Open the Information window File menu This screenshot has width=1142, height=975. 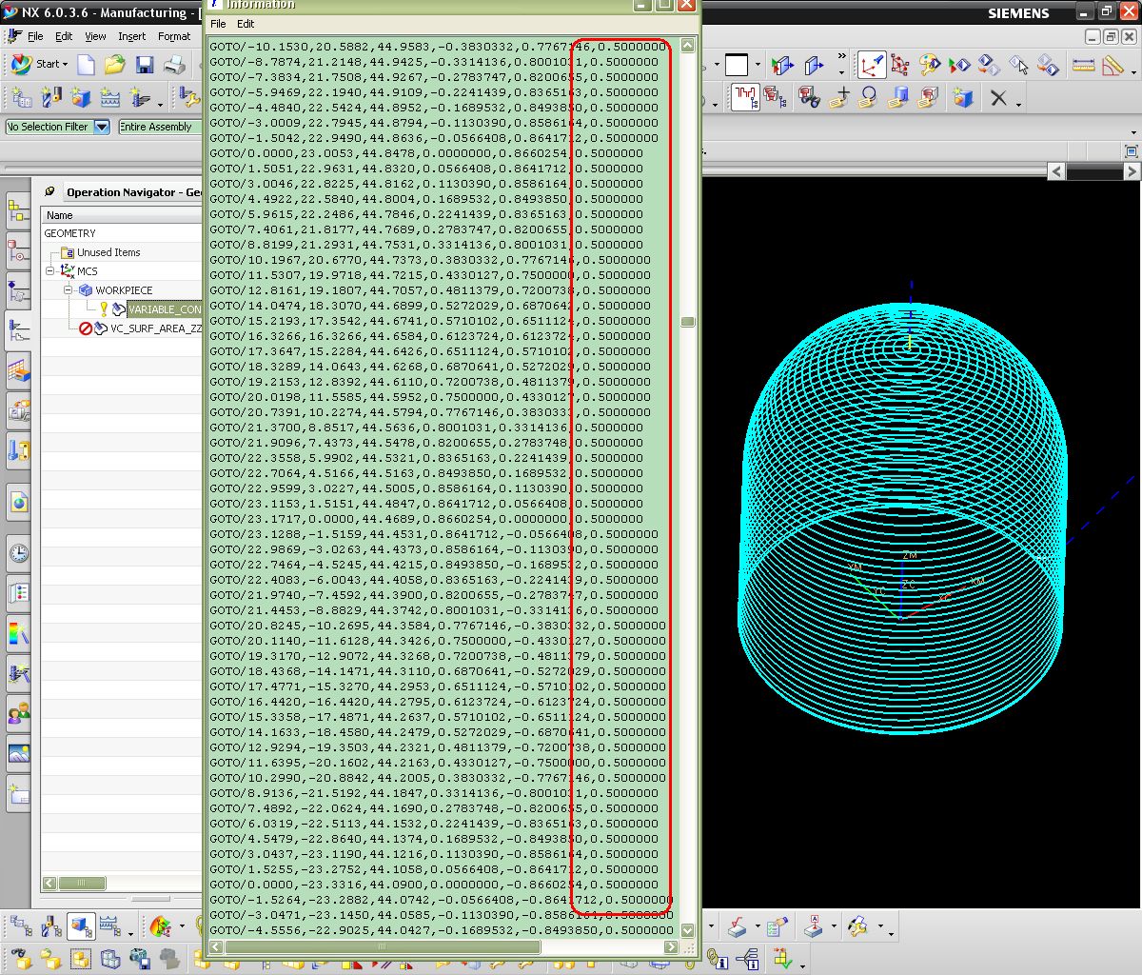[218, 24]
